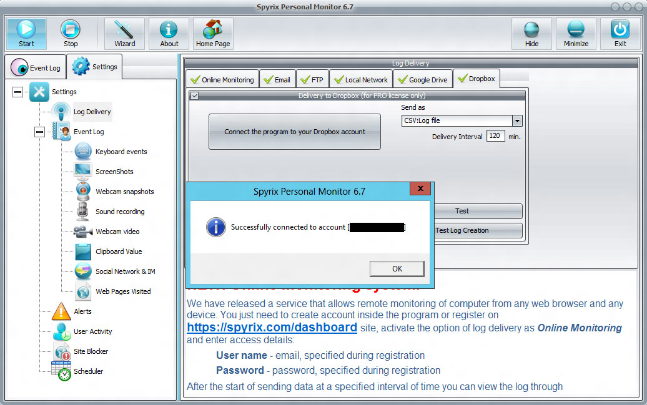
Task: Click the Settings root wrench icon
Action: coord(39,92)
